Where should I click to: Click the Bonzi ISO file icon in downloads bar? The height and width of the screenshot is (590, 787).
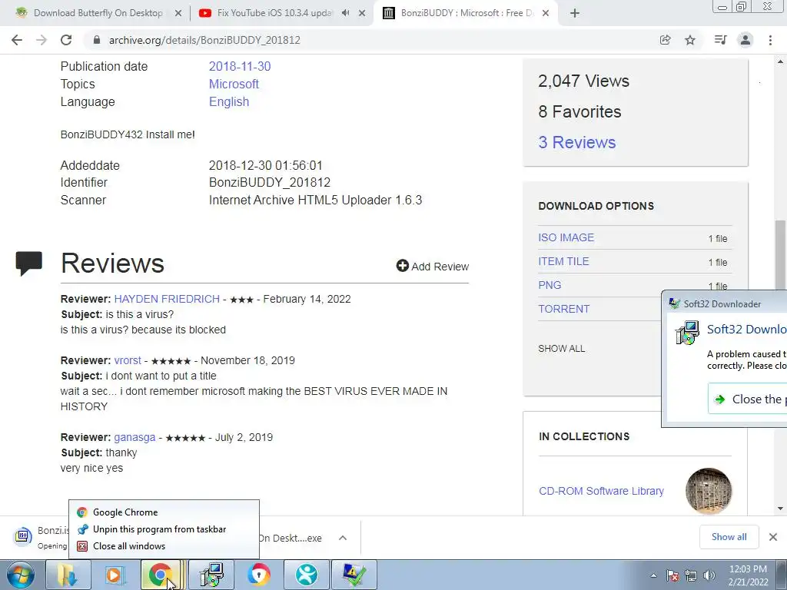(x=22, y=536)
